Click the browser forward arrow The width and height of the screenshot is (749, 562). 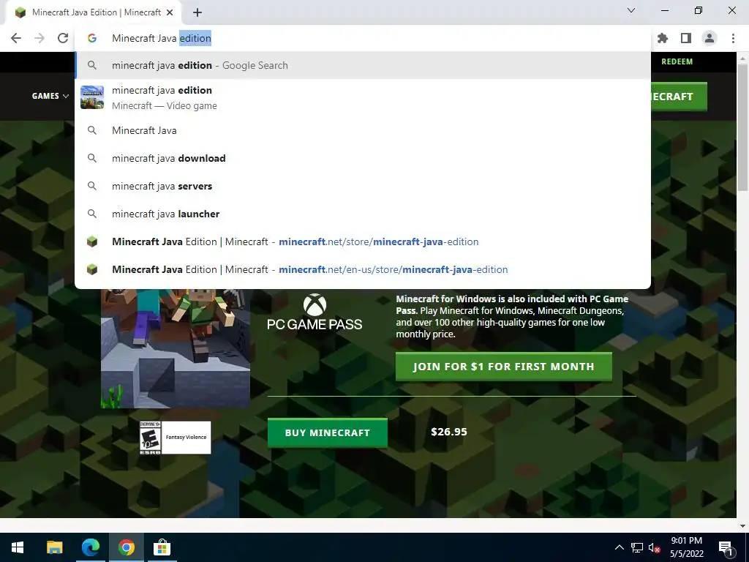point(39,38)
